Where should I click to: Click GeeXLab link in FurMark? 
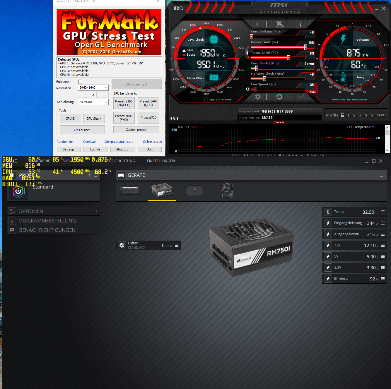[89, 142]
